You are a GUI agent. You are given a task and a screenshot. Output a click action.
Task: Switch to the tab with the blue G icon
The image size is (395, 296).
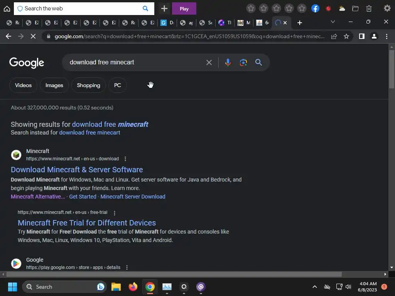168,23
